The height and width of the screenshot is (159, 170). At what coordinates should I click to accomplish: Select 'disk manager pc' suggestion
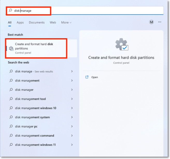pos(41,127)
